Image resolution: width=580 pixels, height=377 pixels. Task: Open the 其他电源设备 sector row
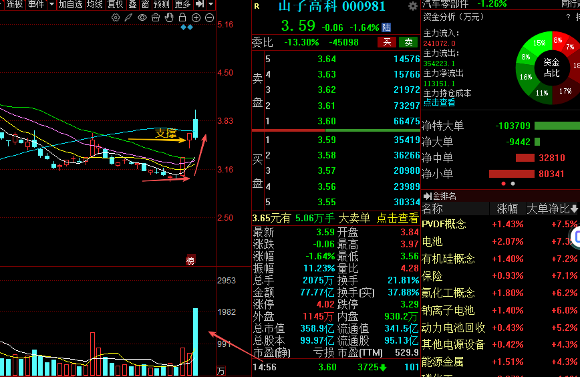click(x=500, y=344)
